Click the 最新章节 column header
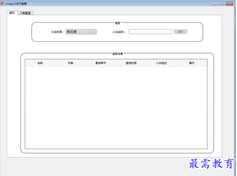Screen dimensions: 237x176 (x=101, y=63)
